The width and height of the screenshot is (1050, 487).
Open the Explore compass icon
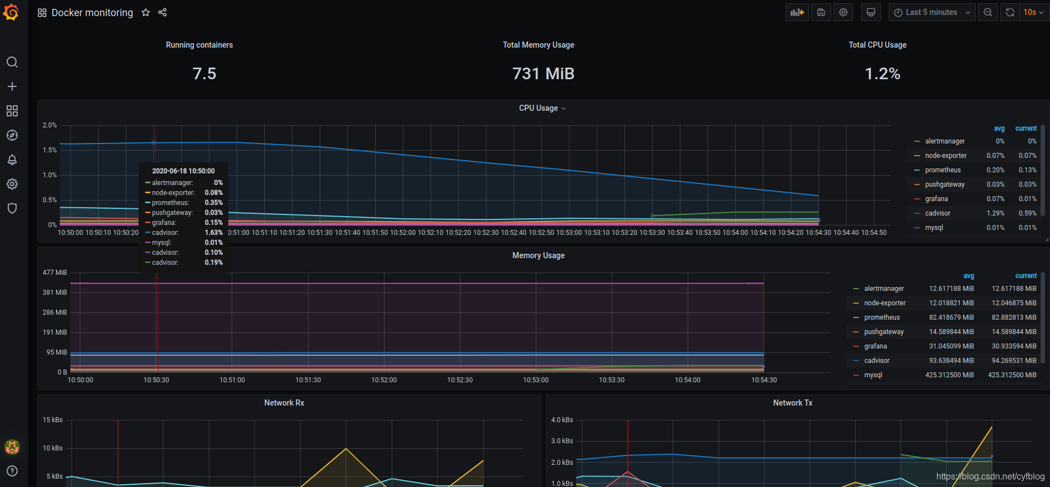(x=12, y=135)
